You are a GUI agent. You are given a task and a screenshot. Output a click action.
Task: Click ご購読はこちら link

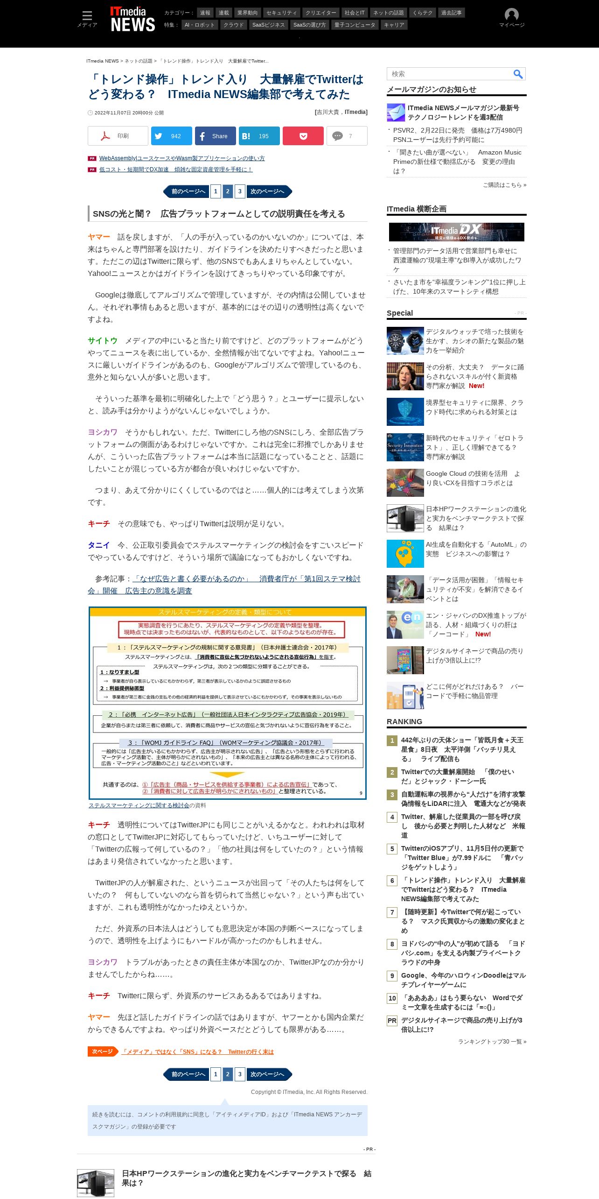click(505, 185)
